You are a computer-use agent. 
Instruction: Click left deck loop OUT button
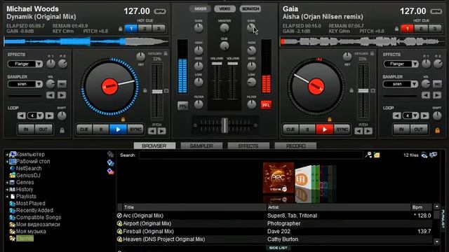click(x=43, y=129)
